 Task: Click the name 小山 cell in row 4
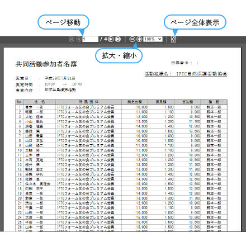point(40,121)
